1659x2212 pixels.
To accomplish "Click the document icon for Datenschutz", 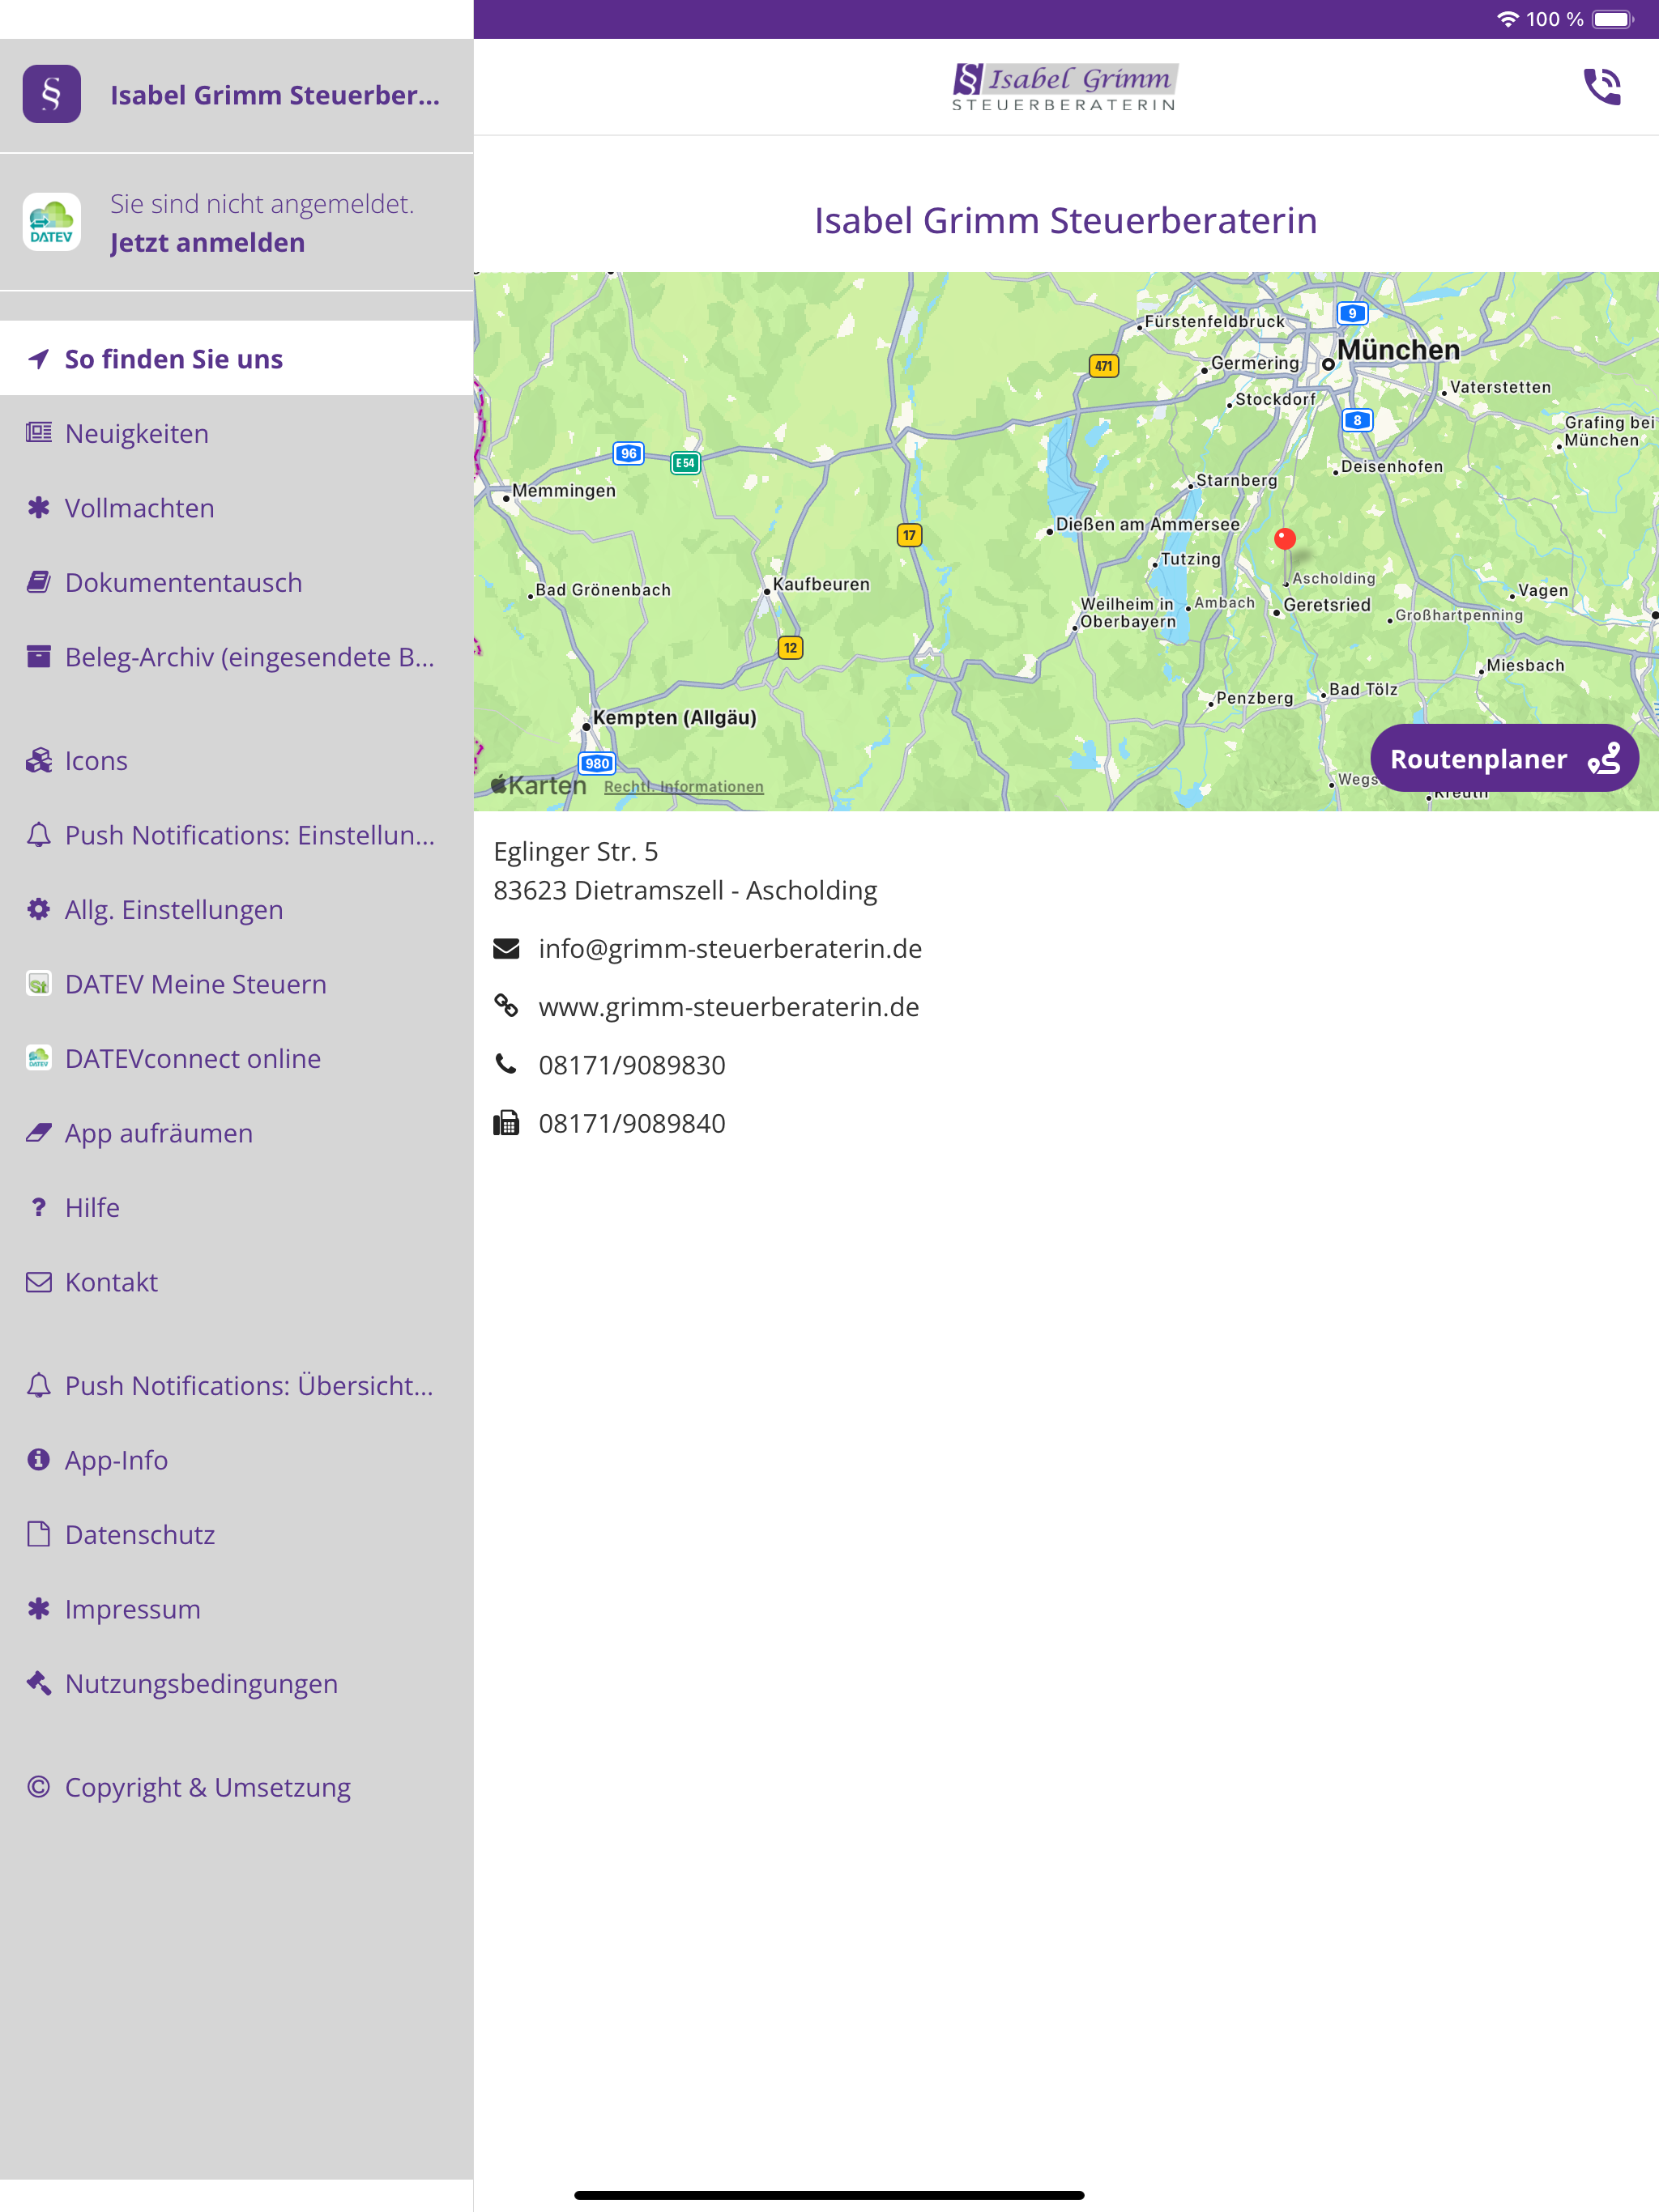I will click(39, 1534).
